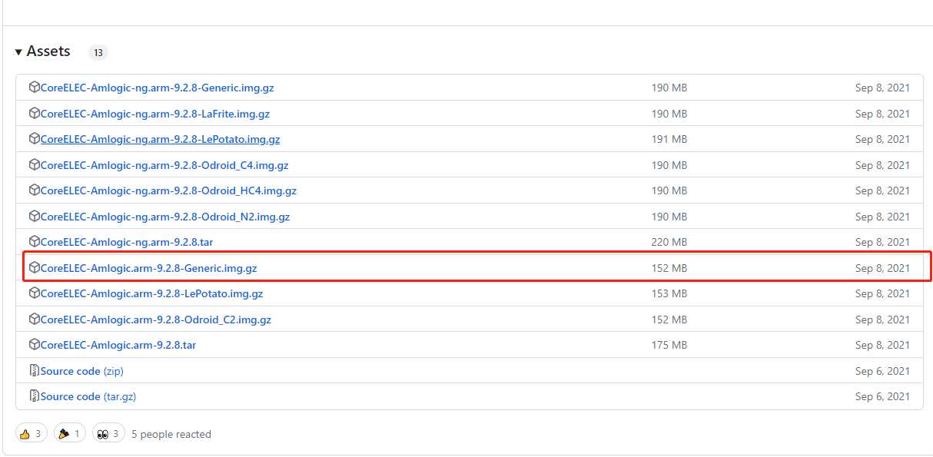Download CoreELEC-Amlogic.arm-9.2.8-Odroid_C2.img.gz
The image size is (933, 457).
pyautogui.click(x=156, y=320)
